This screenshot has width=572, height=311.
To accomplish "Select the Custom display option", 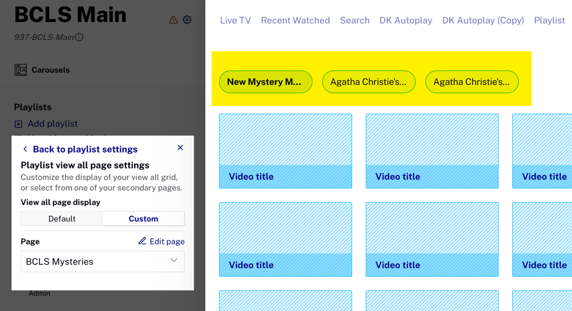I will point(143,219).
